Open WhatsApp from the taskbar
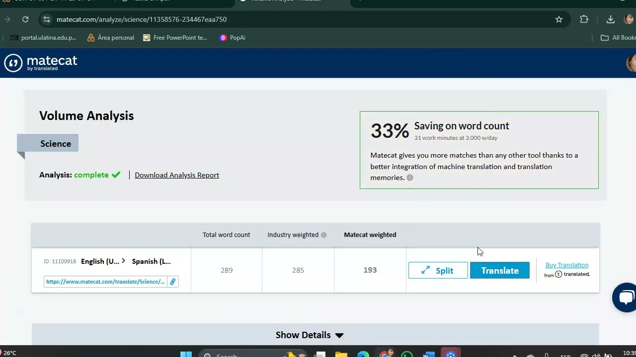 pyautogui.click(x=407, y=354)
